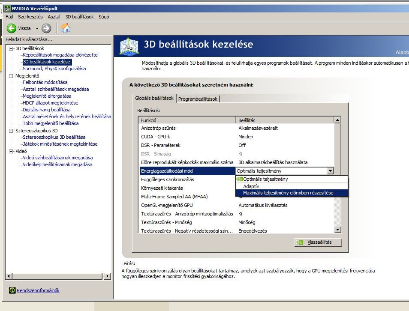Image resolution: width=409 pixels, height=311 pixels.
Task: Open the Rendszerinformációk link
Action: tap(38, 290)
